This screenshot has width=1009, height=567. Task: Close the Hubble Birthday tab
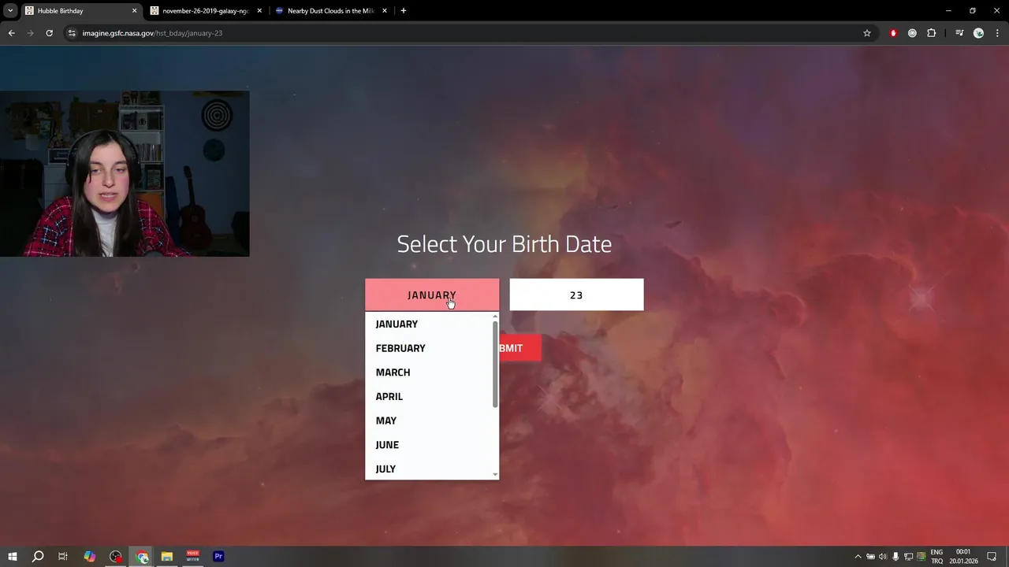[x=134, y=11]
